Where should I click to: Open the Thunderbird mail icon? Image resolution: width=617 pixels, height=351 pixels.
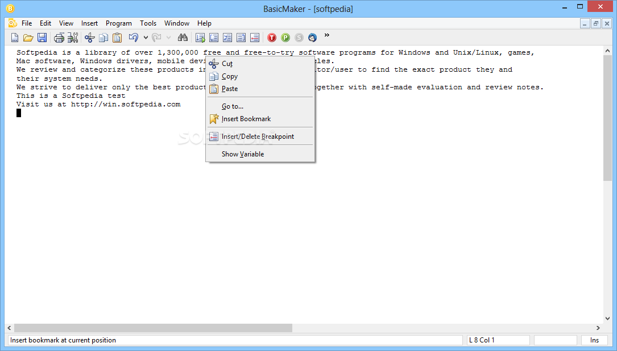point(312,38)
